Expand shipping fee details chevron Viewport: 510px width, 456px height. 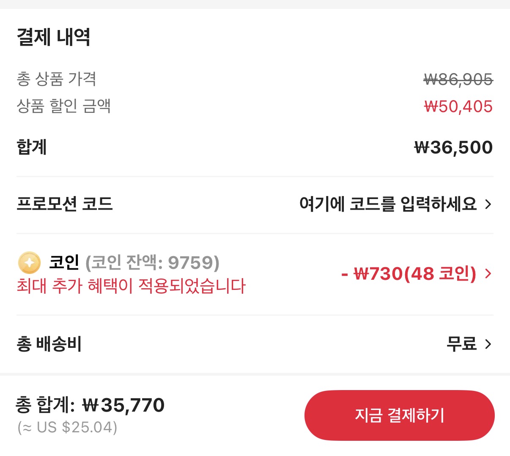488,344
